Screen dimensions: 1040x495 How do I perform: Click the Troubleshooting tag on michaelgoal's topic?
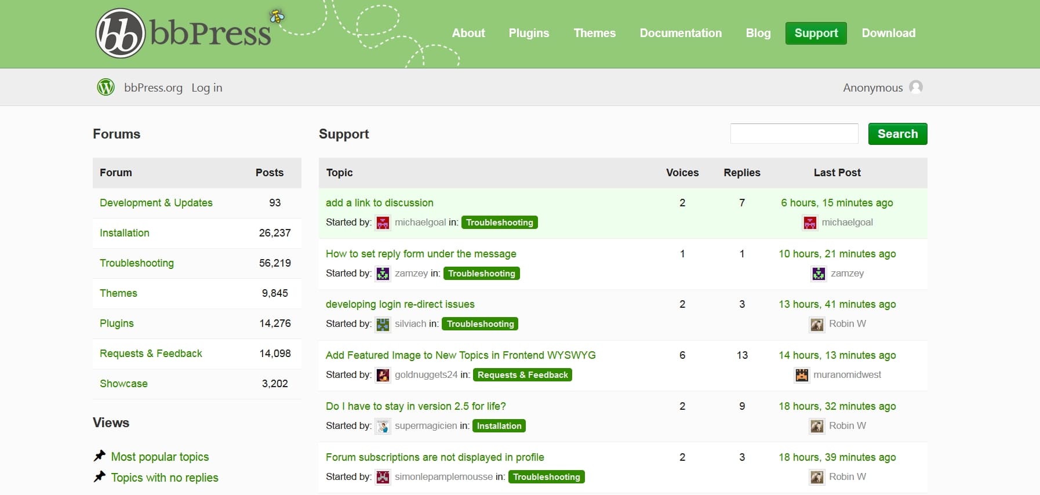coord(500,223)
